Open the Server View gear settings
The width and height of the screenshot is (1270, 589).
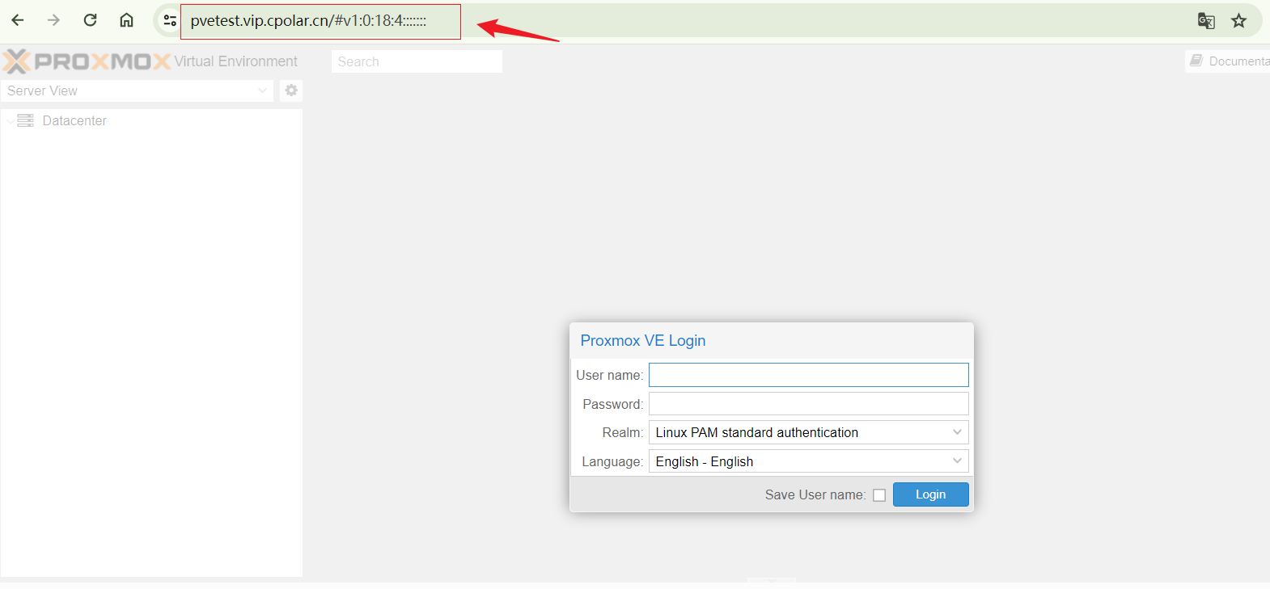pyautogui.click(x=291, y=90)
